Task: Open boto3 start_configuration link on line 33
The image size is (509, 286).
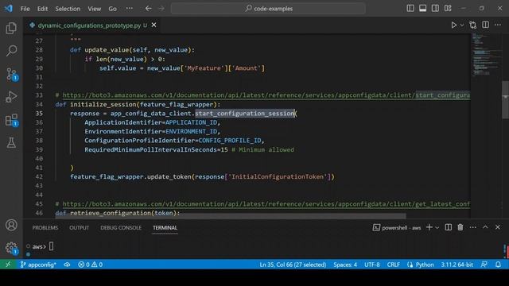Action: click(266, 95)
